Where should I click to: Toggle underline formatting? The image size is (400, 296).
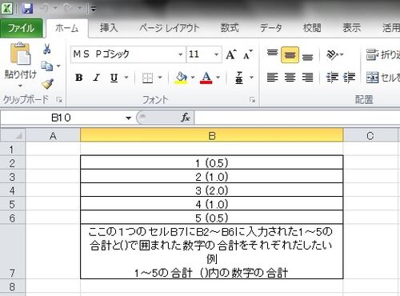coord(114,78)
